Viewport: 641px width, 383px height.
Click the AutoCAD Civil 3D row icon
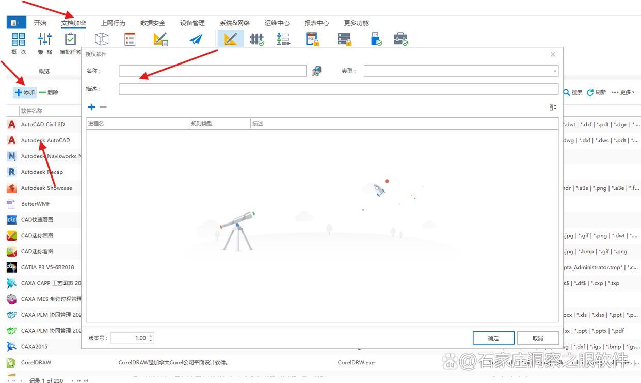pos(11,124)
